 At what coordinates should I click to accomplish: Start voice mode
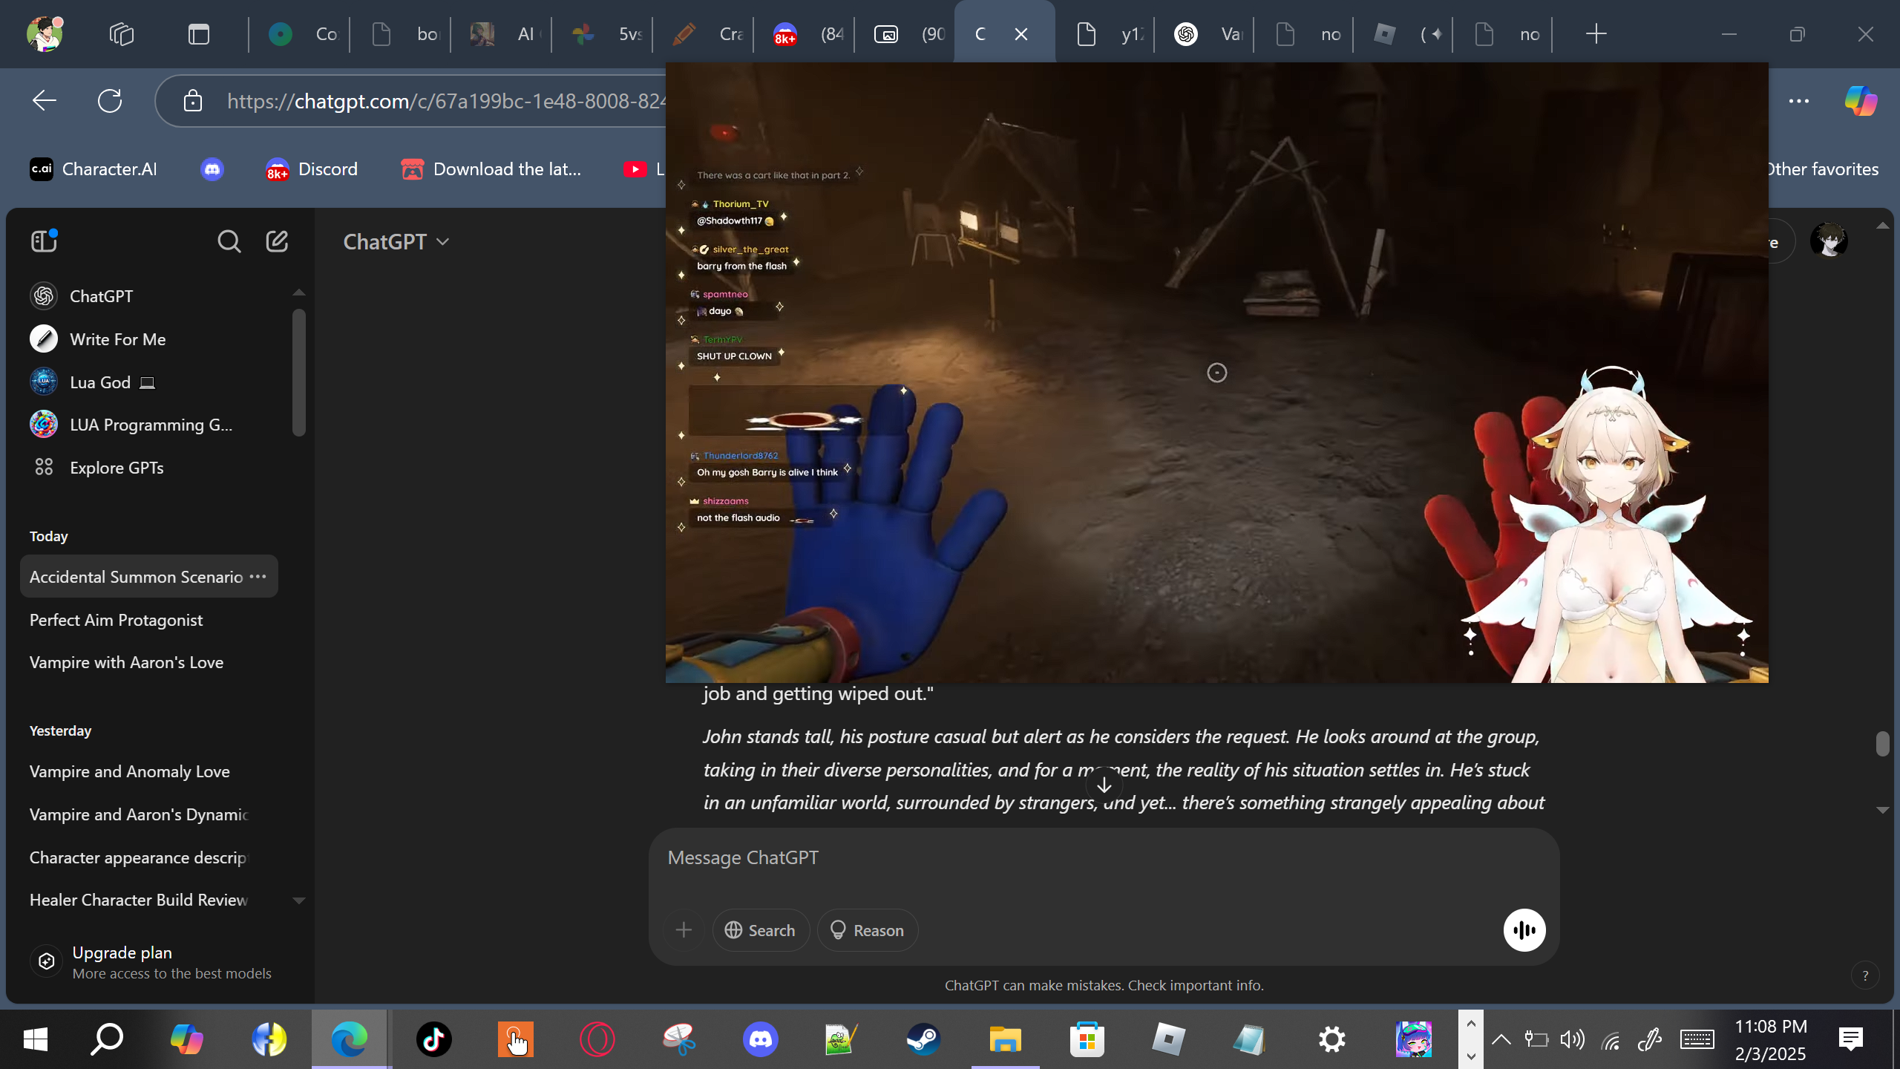(x=1524, y=930)
